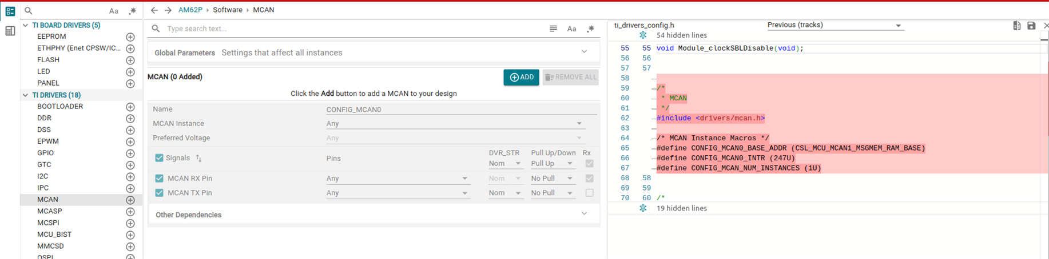Image resolution: width=1049 pixels, height=259 pixels.
Task: Click list filter icon in MCAN search bar
Action: [x=553, y=29]
